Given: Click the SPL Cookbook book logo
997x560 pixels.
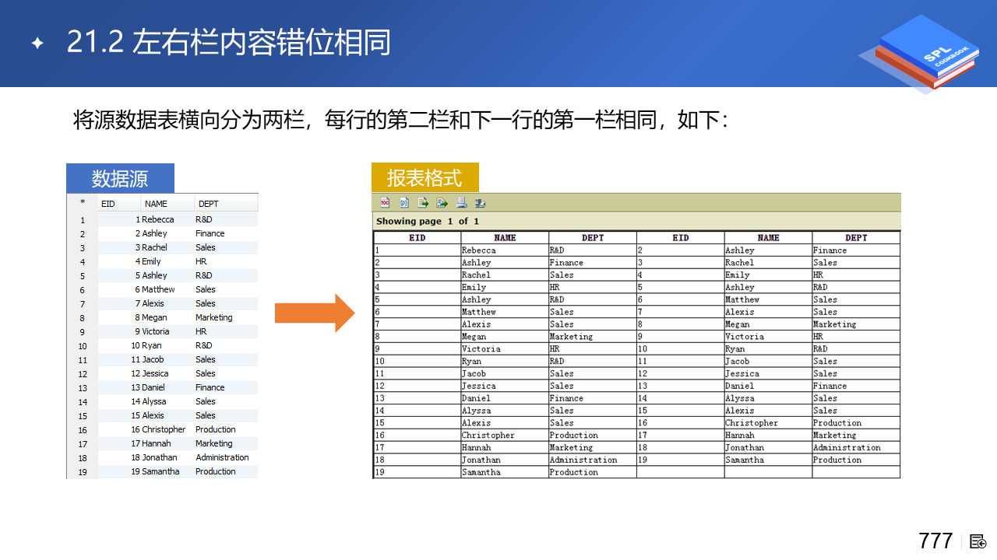Looking at the screenshot, I should tap(924, 53).
